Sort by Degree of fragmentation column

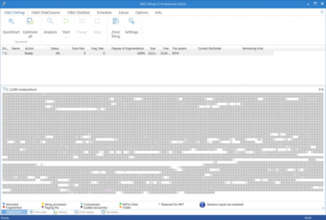tap(127, 49)
